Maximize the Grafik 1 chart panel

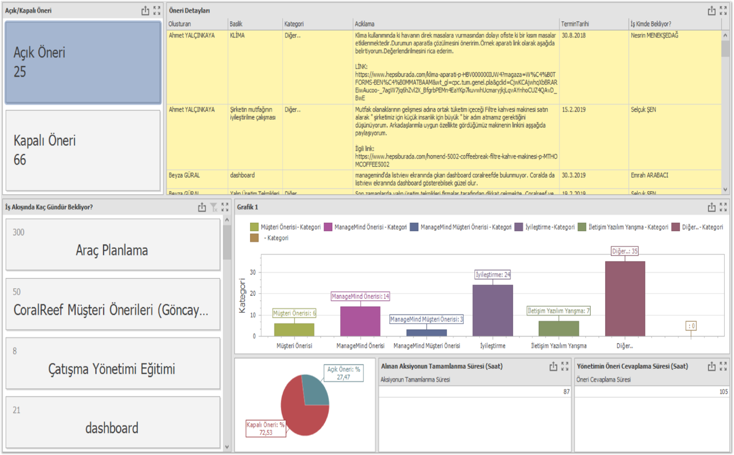pos(723,207)
